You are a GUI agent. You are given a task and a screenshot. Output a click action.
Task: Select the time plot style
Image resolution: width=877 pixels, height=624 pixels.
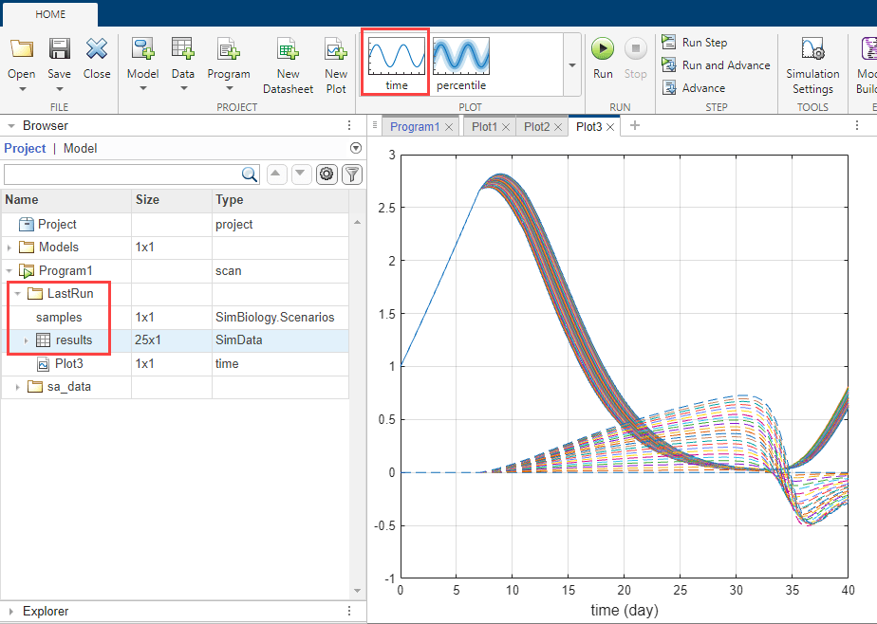396,64
